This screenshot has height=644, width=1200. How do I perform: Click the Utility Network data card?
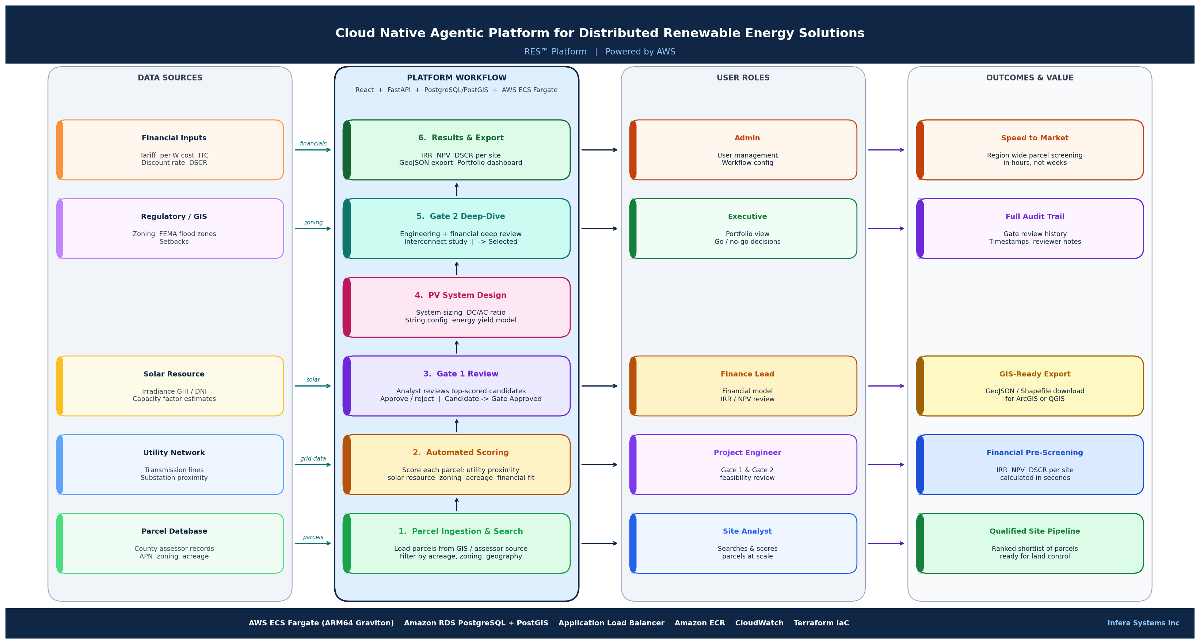pos(170,465)
